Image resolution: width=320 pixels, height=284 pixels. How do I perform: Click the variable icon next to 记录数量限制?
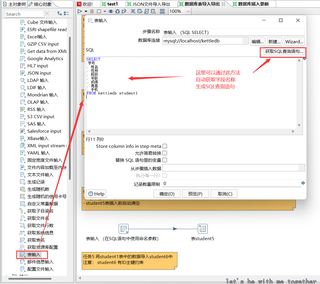(x=303, y=183)
